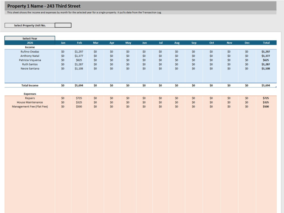This screenshot has width=284, height=213.
Task: Click House Maintenance Feb value $325
Action: point(79,102)
